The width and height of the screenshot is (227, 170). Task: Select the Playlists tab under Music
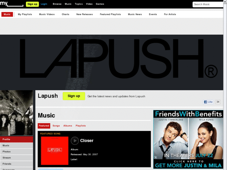[81, 126]
